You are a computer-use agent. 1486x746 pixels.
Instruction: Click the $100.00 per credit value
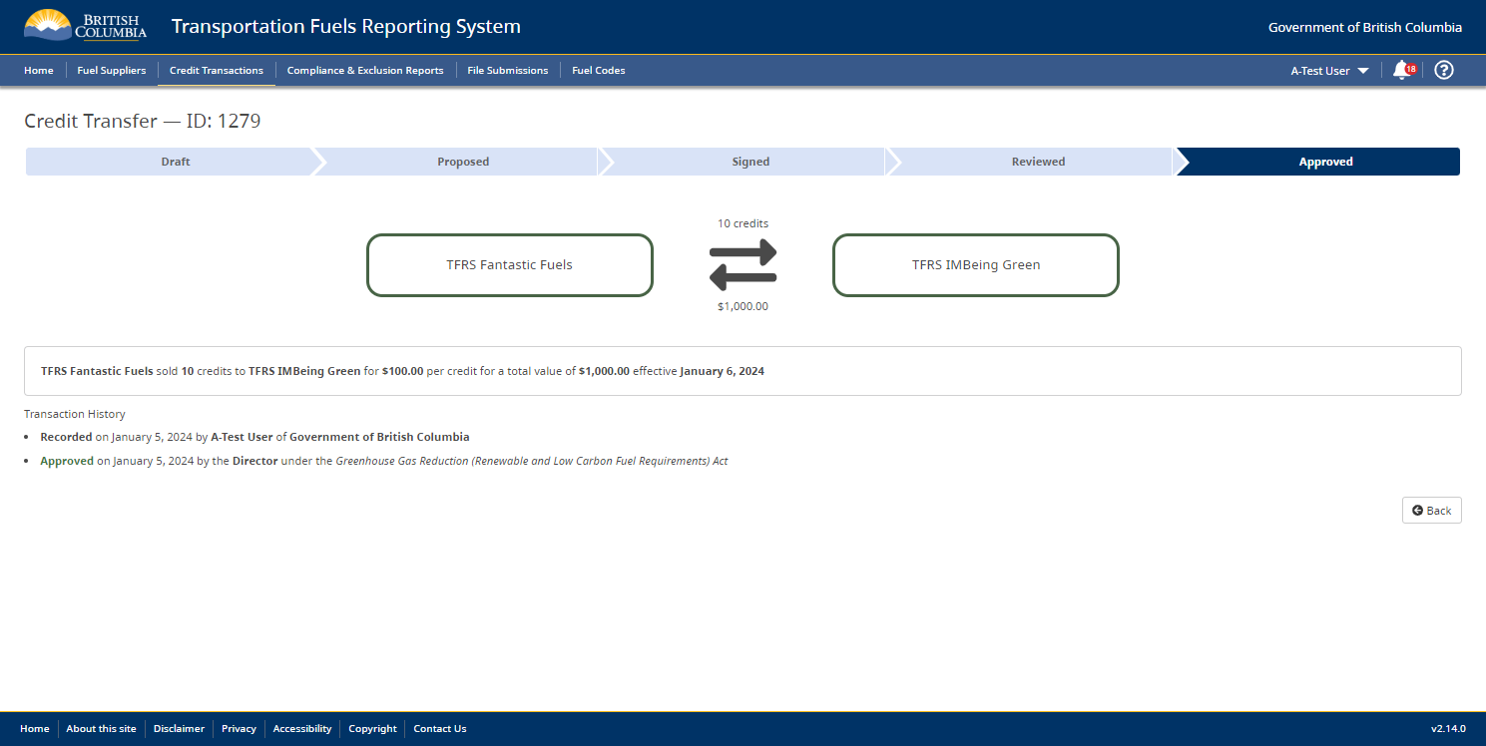click(402, 371)
